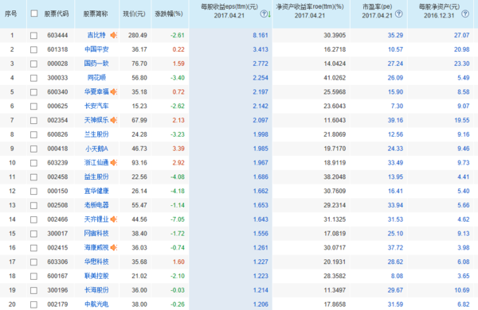Open the 益生股份 stock link
478x310 pixels.
96,176
